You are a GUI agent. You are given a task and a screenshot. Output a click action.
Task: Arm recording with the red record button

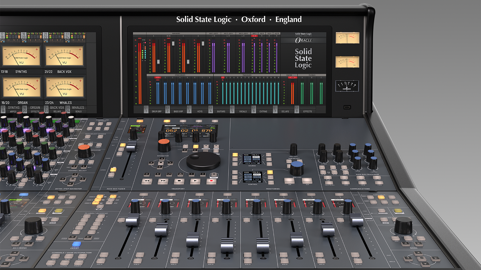click(x=211, y=181)
